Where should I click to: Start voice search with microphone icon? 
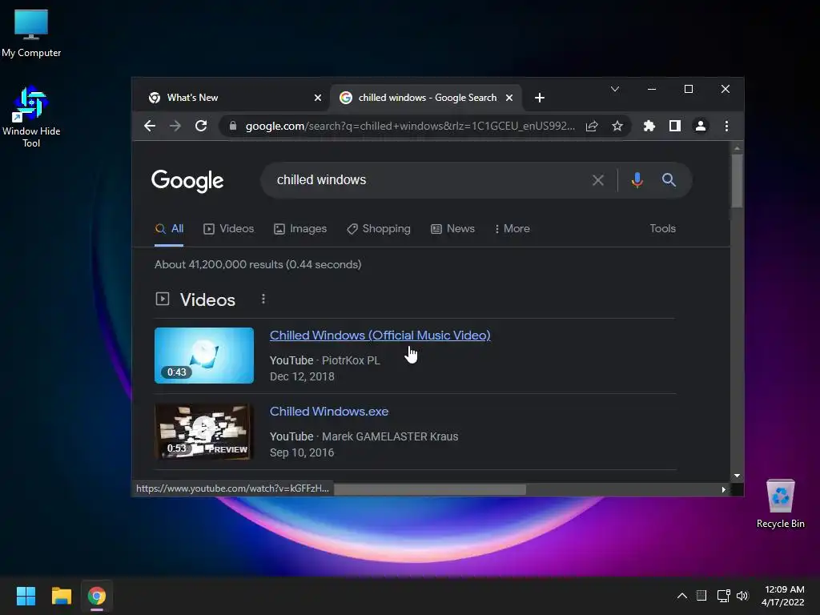(637, 180)
